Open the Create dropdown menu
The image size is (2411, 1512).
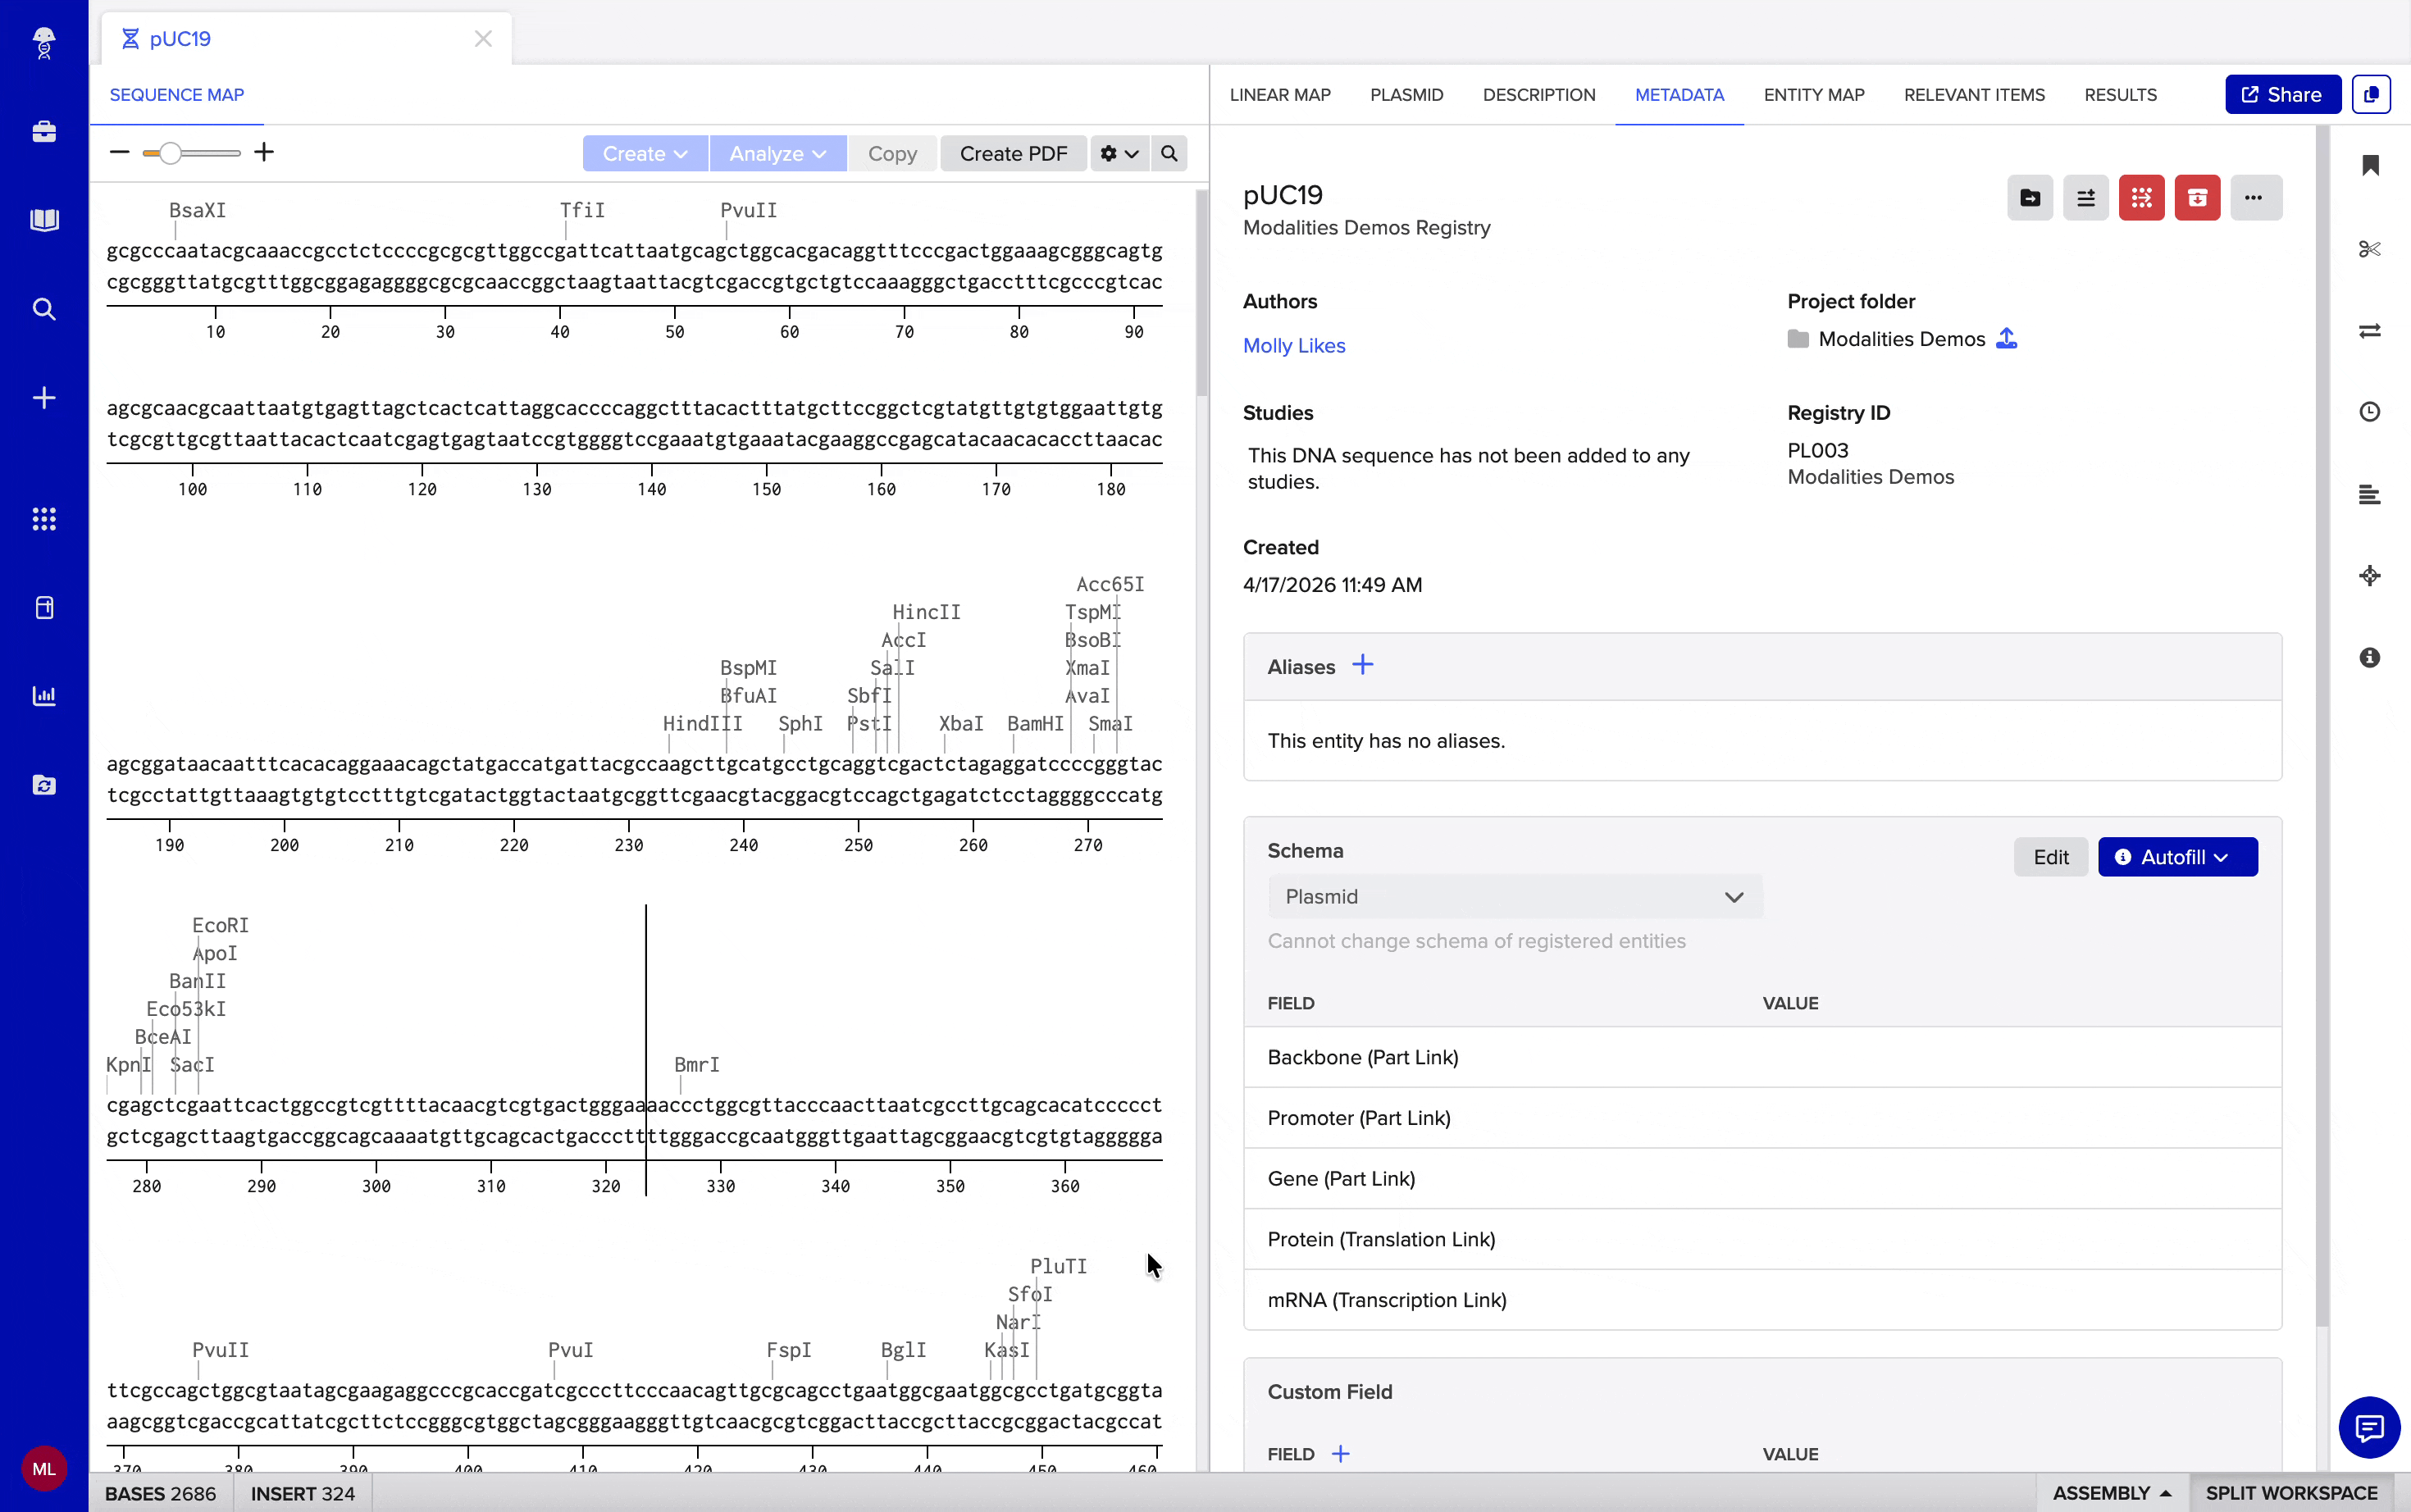(645, 154)
